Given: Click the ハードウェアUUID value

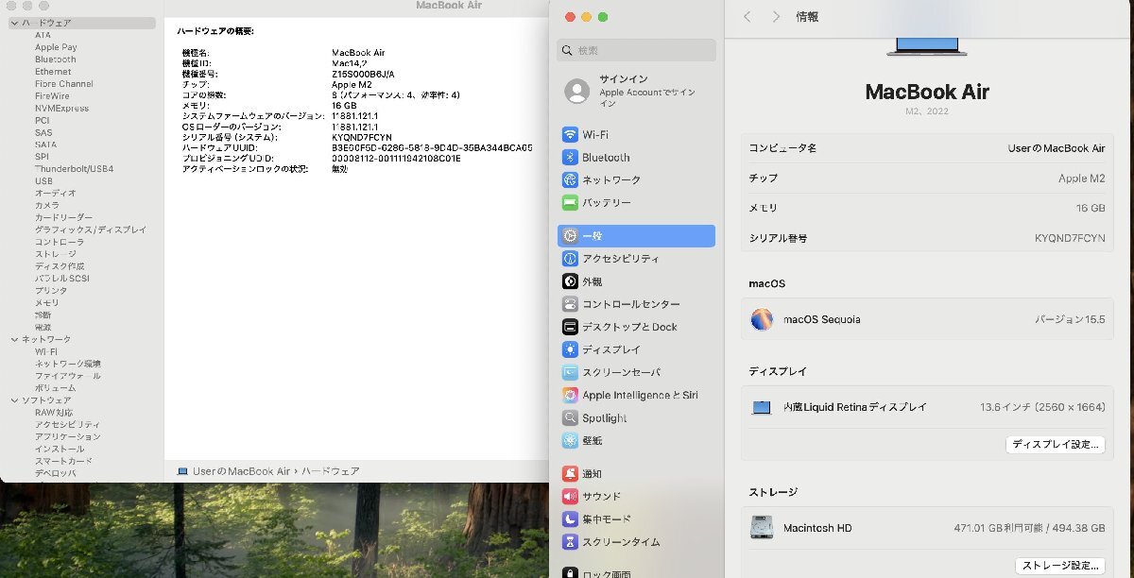Looking at the screenshot, I should [432, 148].
